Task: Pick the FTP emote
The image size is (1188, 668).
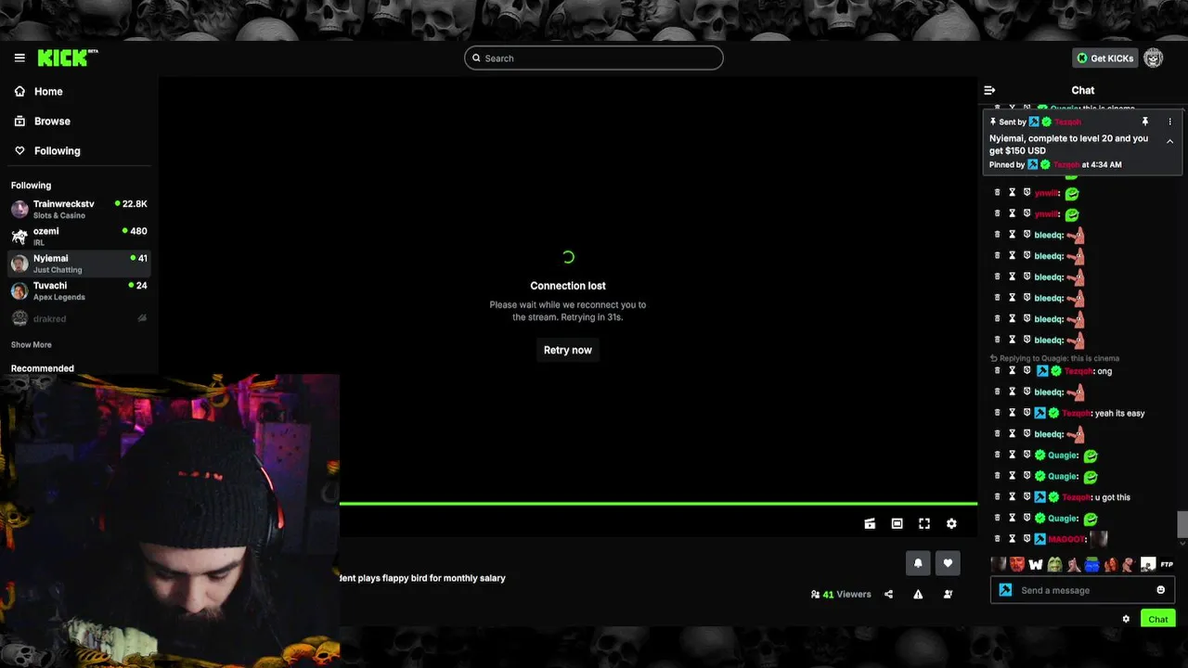Action: [1167, 564]
